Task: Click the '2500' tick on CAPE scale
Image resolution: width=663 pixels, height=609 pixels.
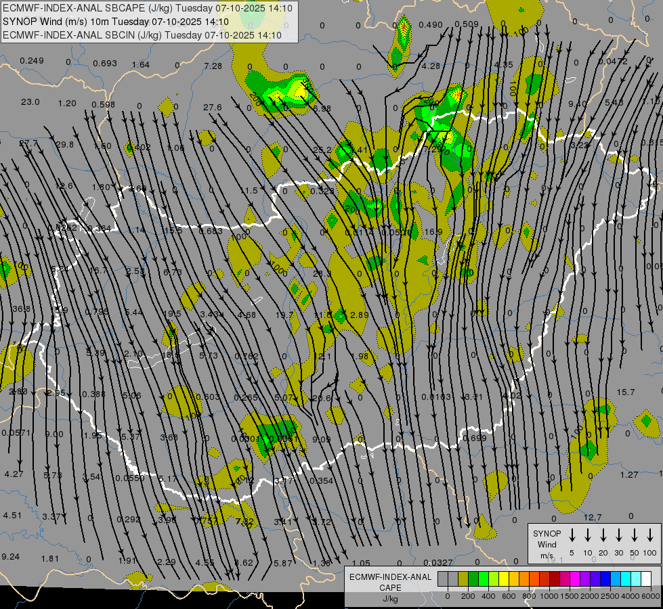Action: 610,596
